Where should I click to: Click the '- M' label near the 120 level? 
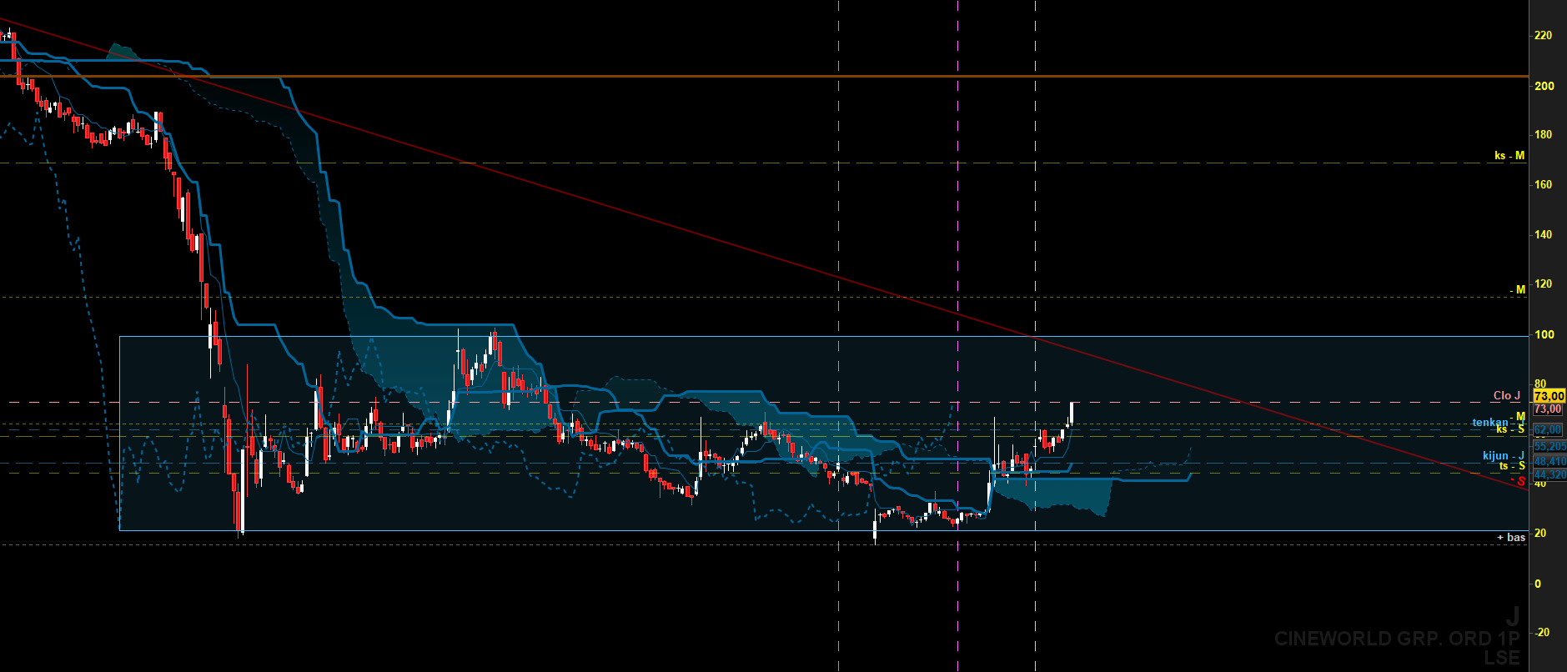1518,289
